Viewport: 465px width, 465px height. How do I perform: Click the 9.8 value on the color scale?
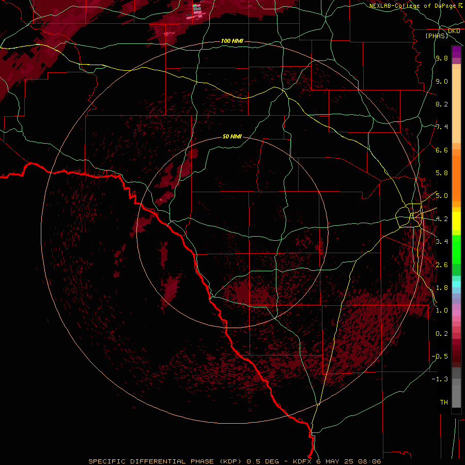coord(442,58)
